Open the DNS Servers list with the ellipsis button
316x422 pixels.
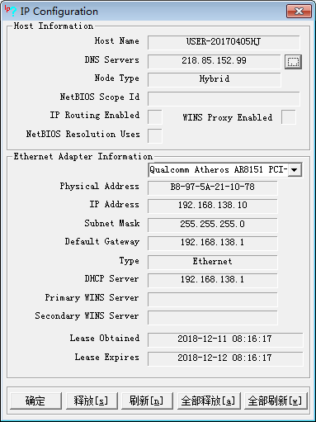[x=293, y=62]
